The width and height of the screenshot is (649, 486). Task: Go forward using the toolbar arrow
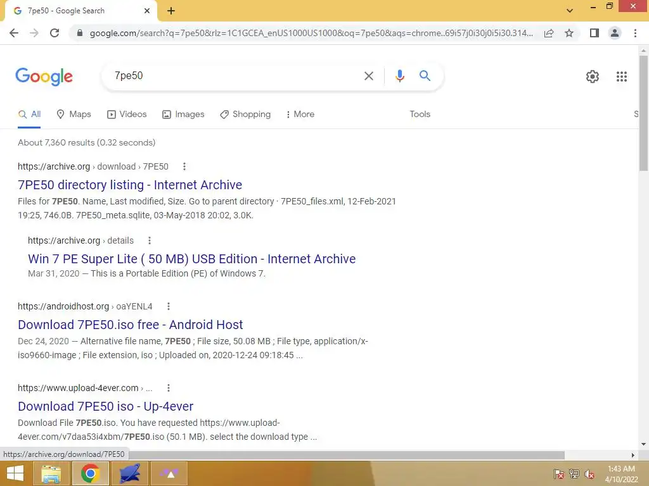click(x=34, y=33)
